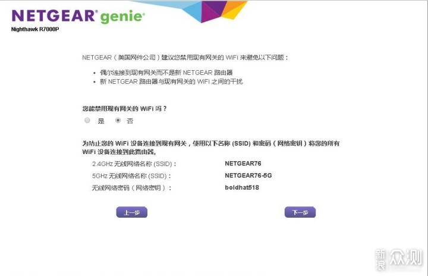428x276 pixels.
Task: Continue with the 下一步 button
Action: coord(300,212)
